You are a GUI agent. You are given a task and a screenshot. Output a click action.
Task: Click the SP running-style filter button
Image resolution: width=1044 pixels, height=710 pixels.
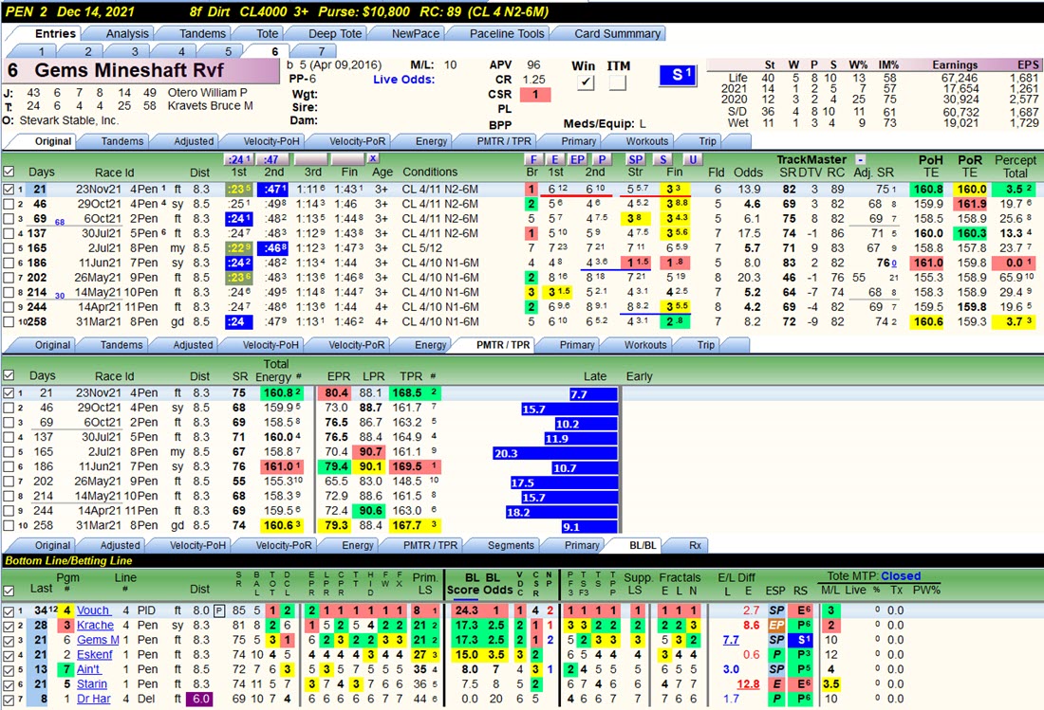pos(636,159)
